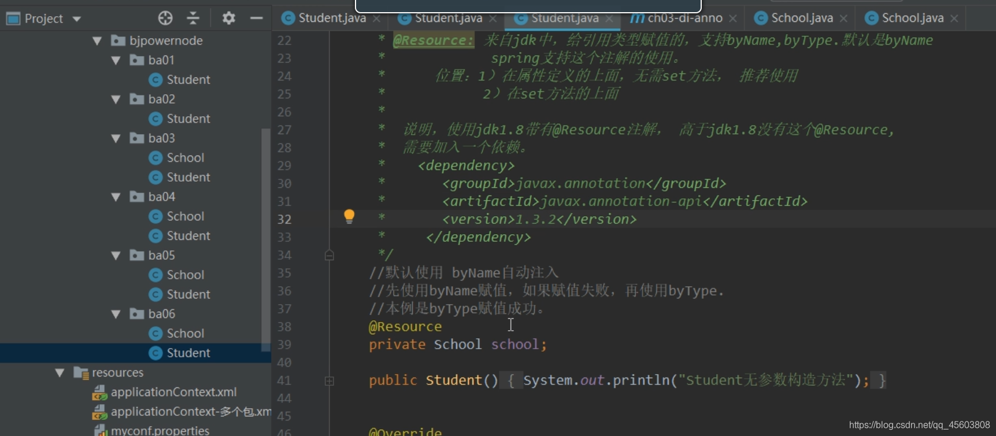
Task: Click line number 32 in gutter
Action: pyautogui.click(x=284, y=220)
